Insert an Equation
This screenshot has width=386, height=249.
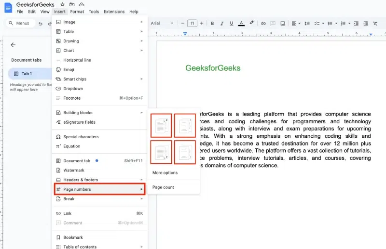pos(99,146)
